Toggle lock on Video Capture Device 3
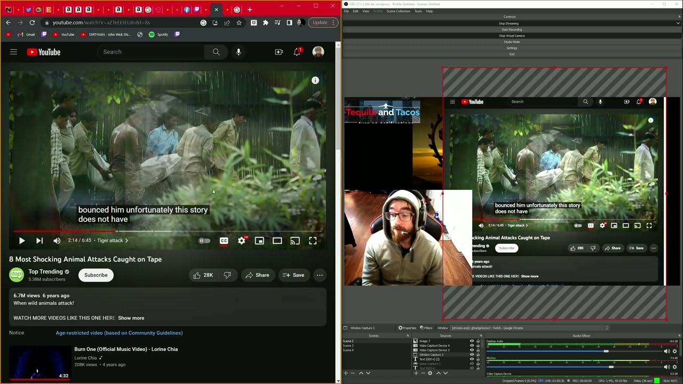This screenshot has height=384, width=683. pos(478,350)
